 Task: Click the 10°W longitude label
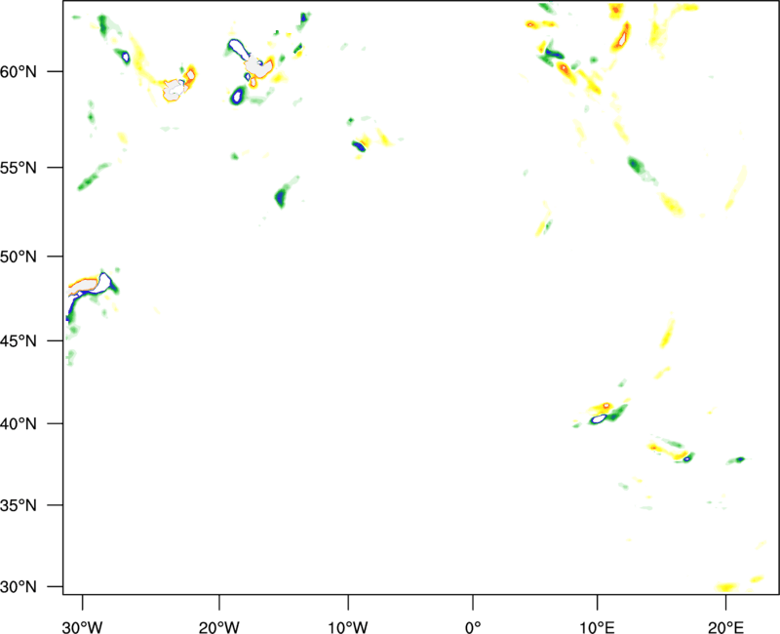coord(348,627)
